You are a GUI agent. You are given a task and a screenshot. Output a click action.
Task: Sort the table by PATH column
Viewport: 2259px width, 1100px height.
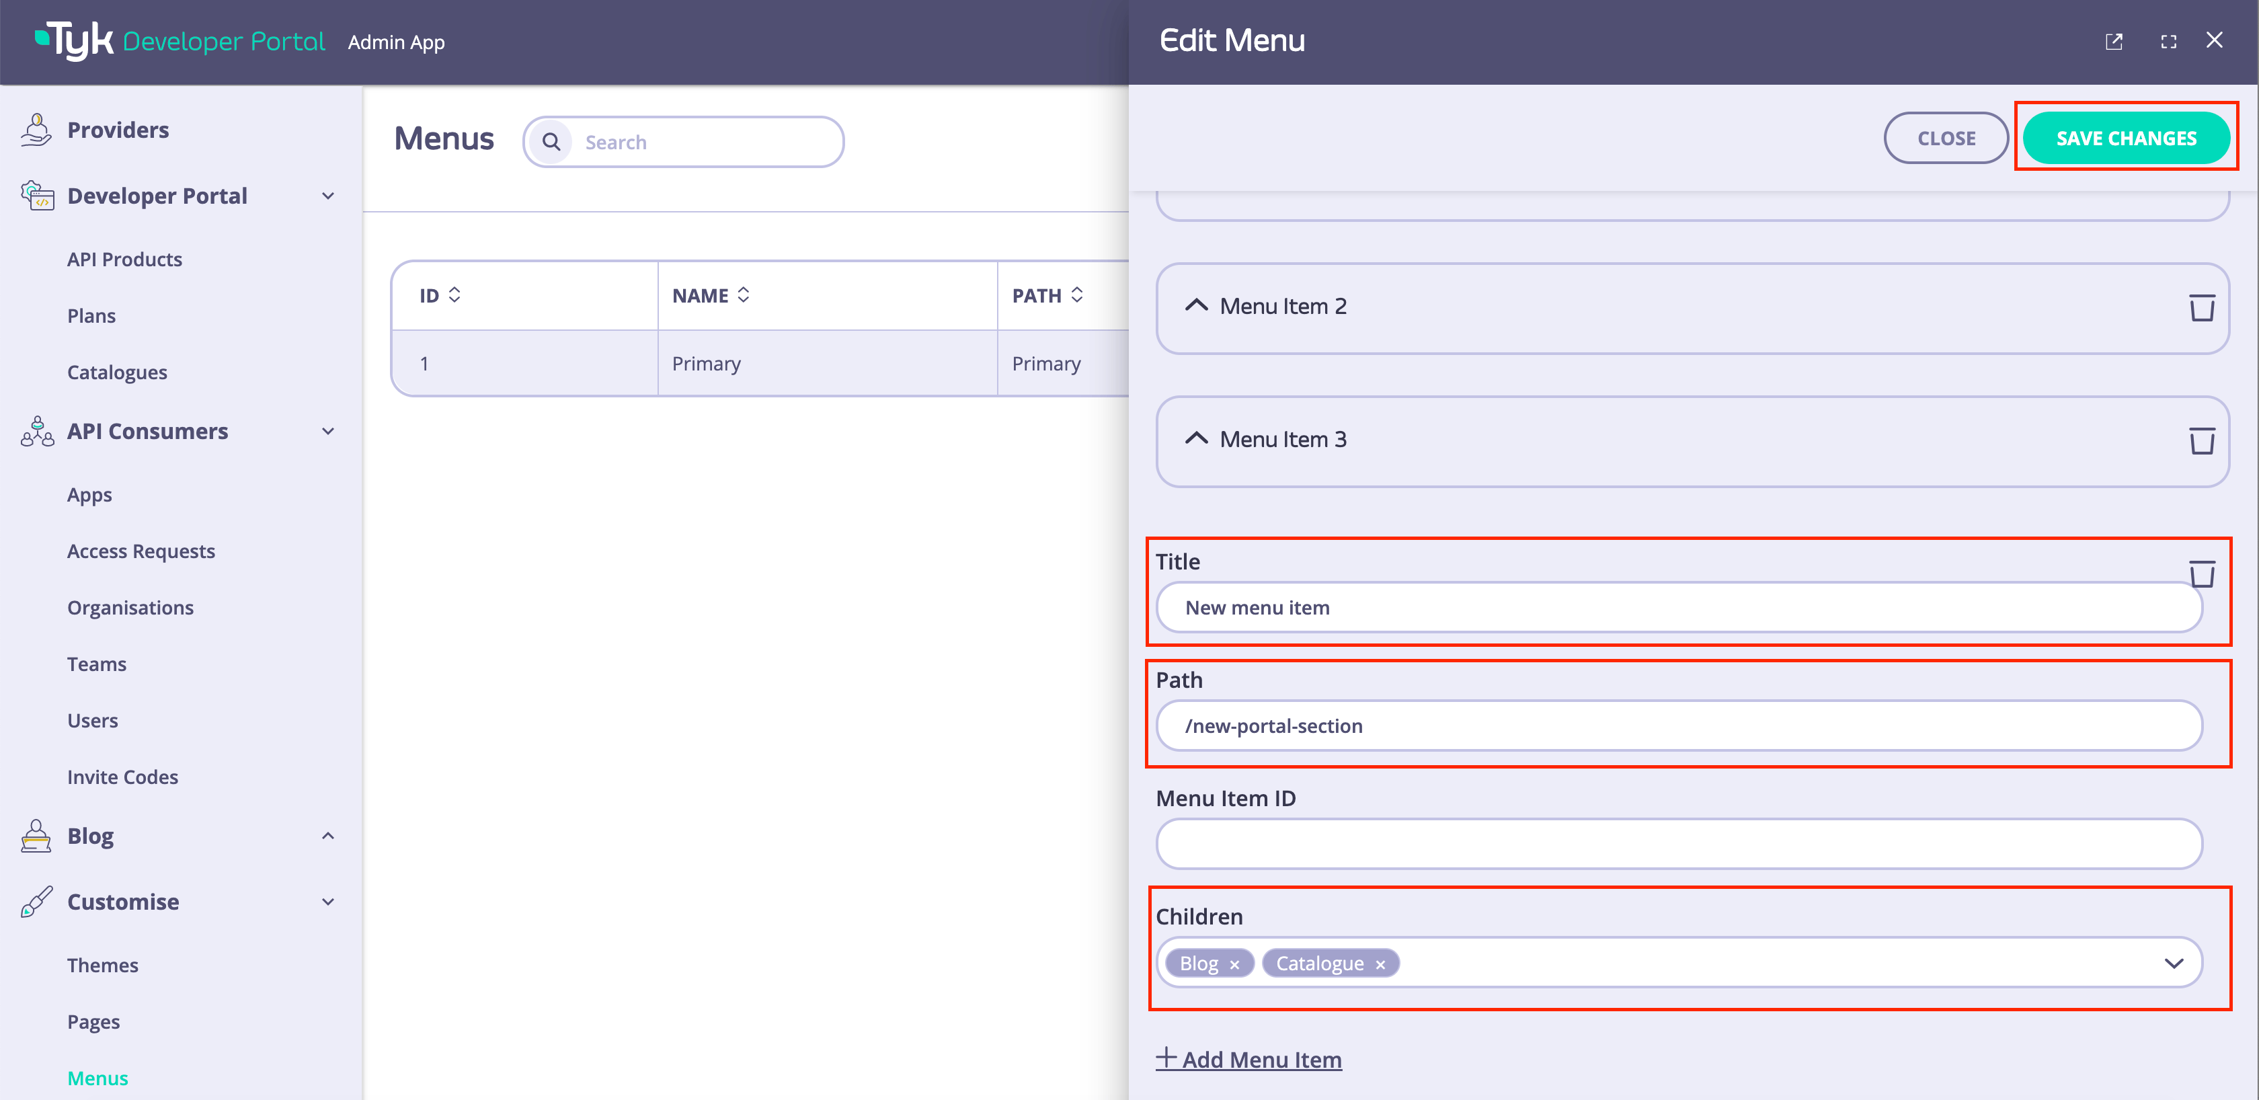tap(1076, 296)
